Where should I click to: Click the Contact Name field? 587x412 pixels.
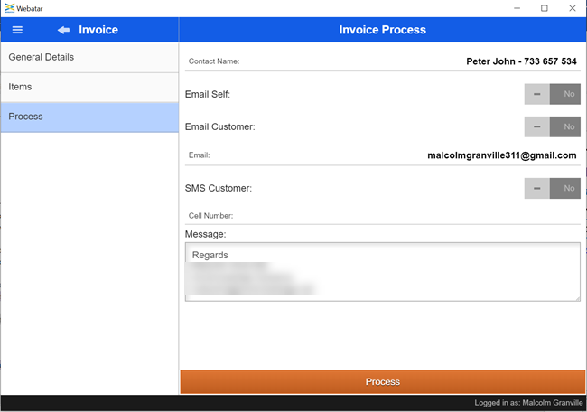click(x=406, y=61)
